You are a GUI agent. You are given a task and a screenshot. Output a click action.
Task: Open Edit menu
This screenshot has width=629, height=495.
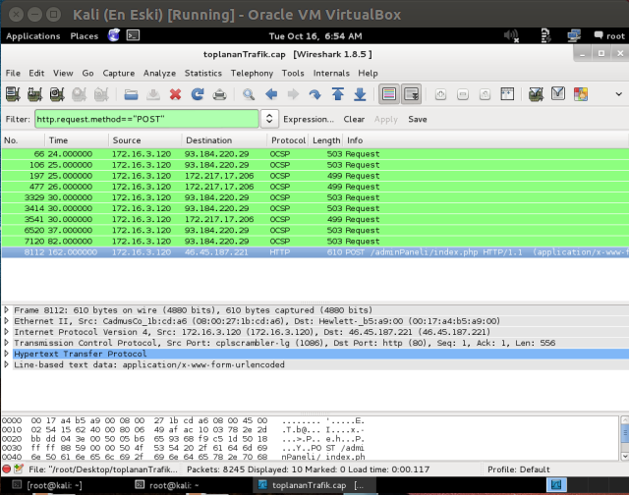point(36,73)
